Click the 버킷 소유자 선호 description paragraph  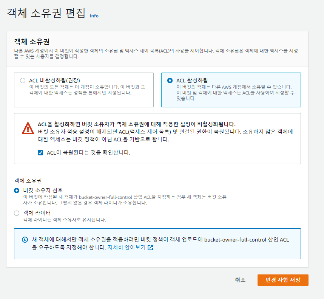point(125,200)
